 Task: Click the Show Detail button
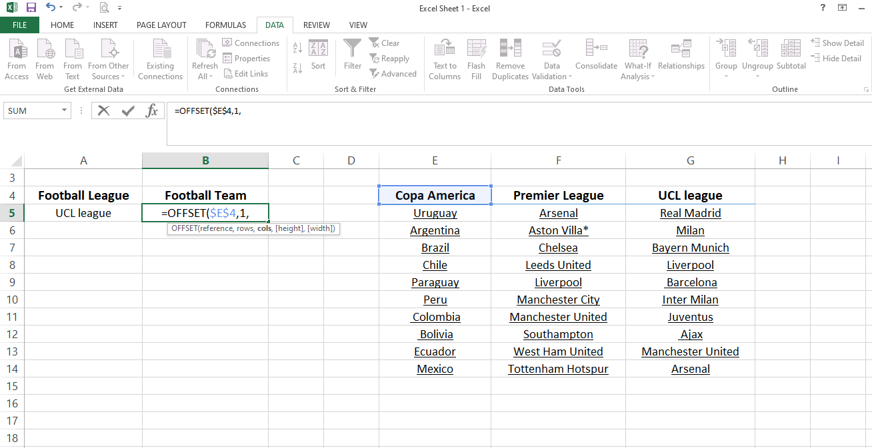click(x=837, y=43)
